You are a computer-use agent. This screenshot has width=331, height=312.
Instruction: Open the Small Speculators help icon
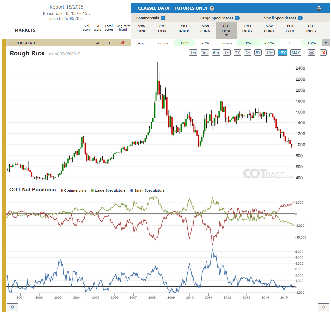tap(300, 18)
